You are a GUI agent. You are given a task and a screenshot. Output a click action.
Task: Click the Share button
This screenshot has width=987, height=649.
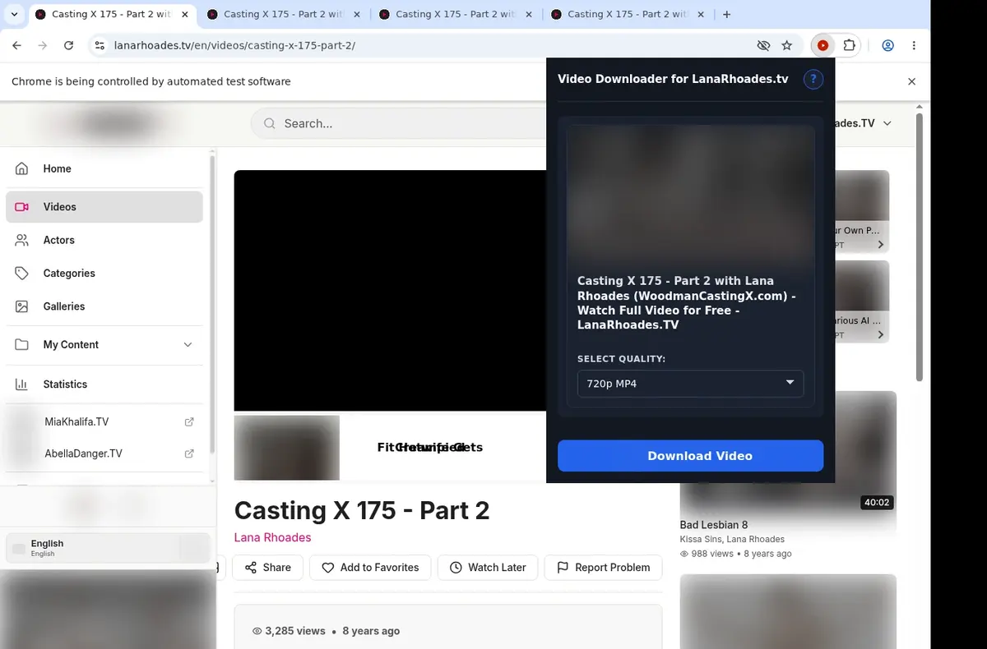click(267, 568)
